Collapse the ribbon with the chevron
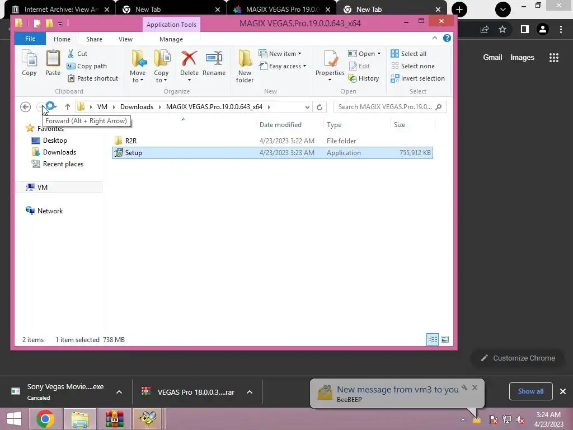Screen dimensions: 573x430 [x=434, y=38]
